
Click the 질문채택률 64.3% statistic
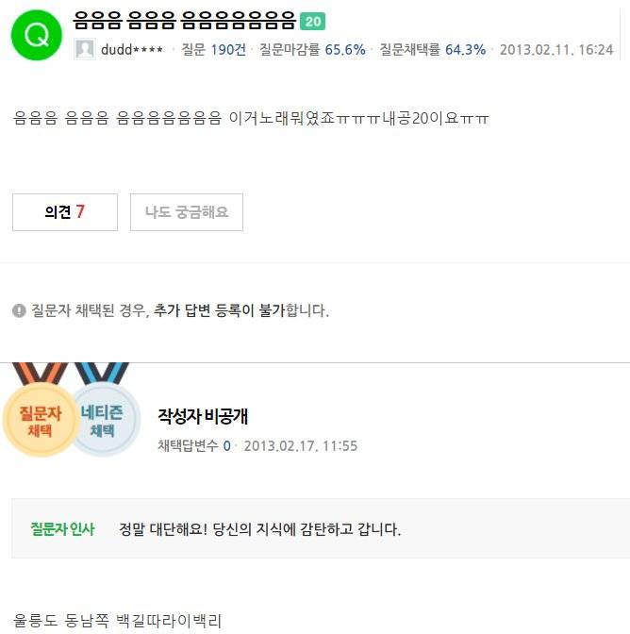tap(432, 50)
